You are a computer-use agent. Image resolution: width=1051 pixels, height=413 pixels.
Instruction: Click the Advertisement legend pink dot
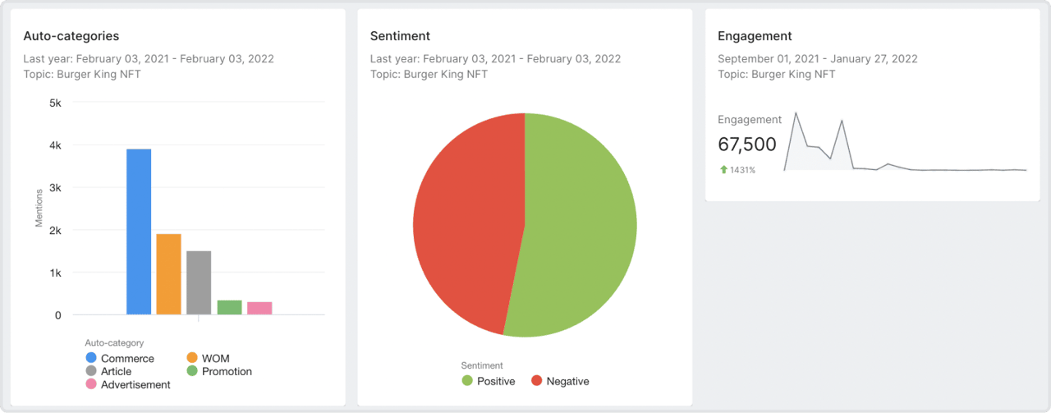point(91,384)
